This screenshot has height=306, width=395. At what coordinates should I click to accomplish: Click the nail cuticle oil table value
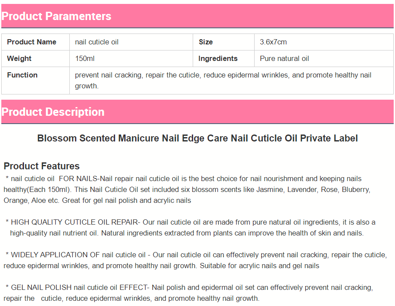click(97, 42)
